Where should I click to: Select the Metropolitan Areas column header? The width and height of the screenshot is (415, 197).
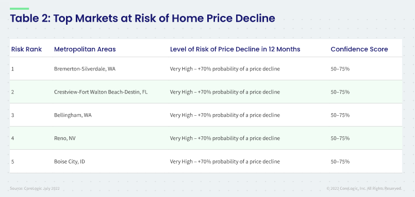(x=85, y=49)
